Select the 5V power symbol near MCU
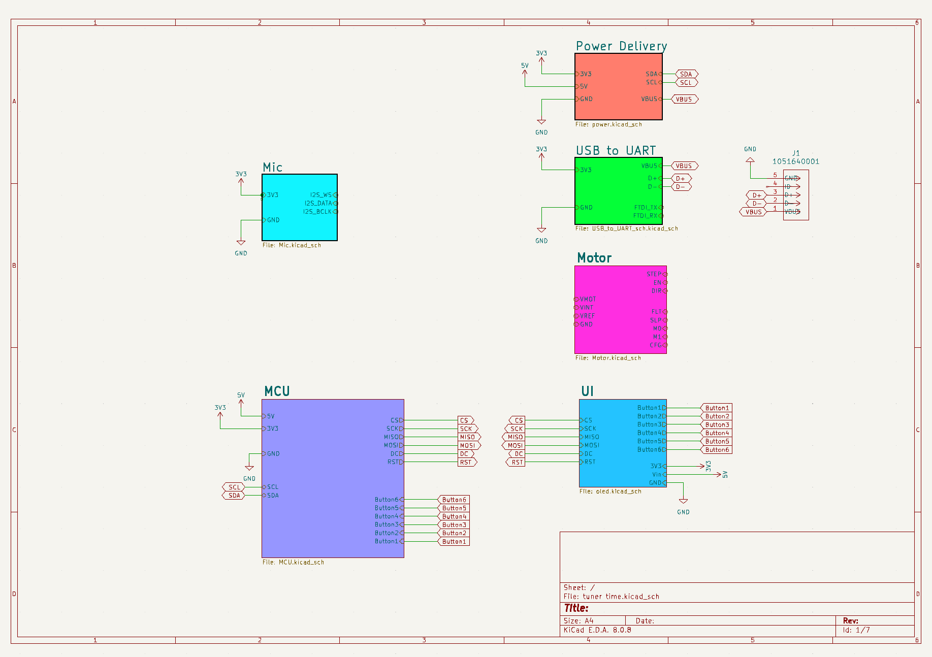Image resolution: width=932 pixels, height=657 pixels. point(241,399)
